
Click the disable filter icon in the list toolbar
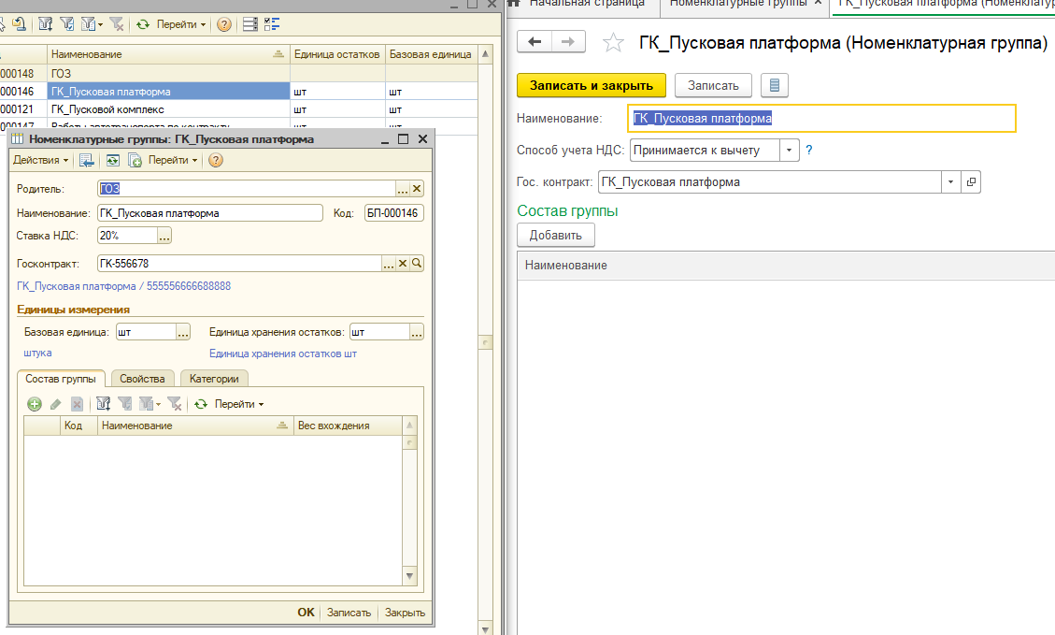(x=117, y=25)
